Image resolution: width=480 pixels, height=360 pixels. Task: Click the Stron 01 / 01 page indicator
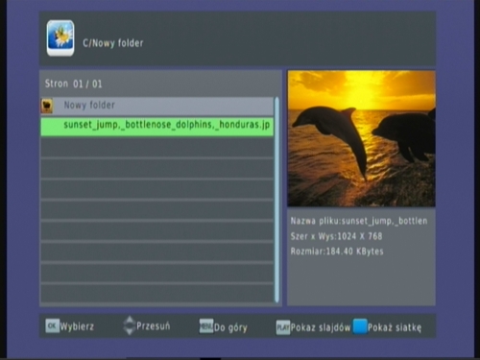[73, 84]
